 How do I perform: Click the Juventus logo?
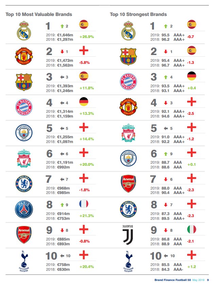(x=128, y=234)
